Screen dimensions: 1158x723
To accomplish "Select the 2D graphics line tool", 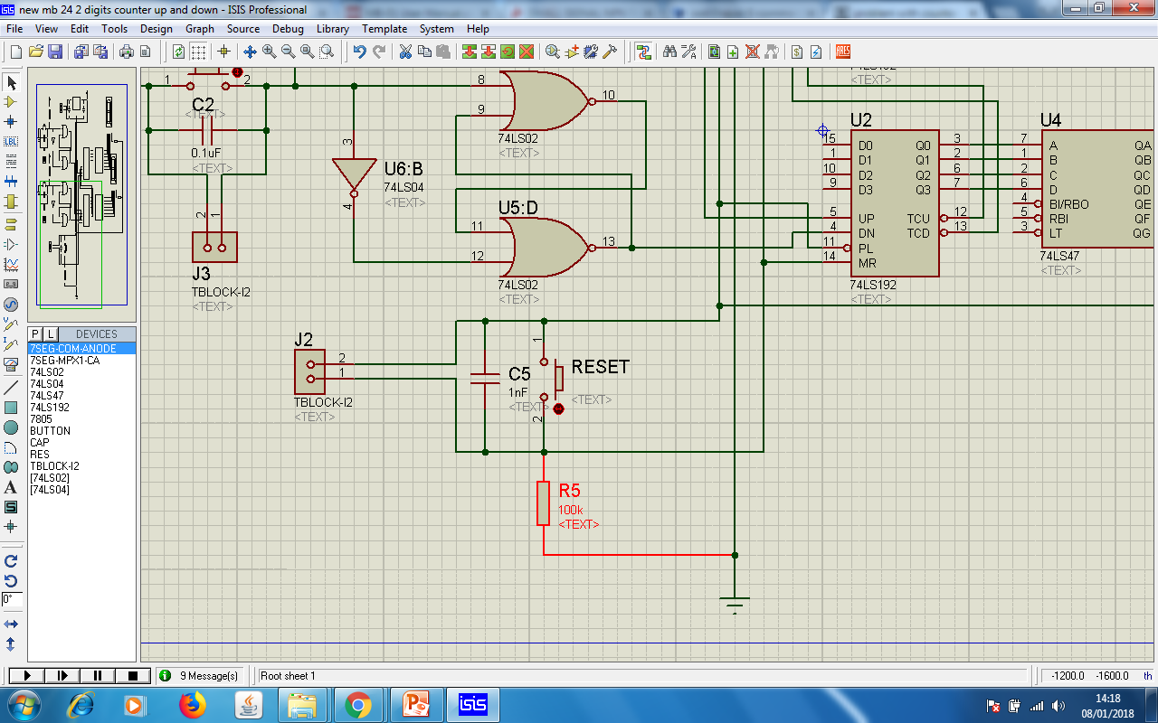I will click(x=11, y=387).
